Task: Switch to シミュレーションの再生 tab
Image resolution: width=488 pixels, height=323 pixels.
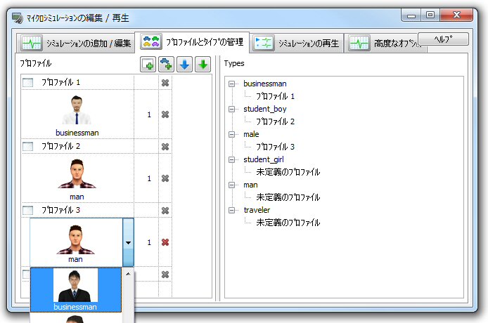Action: (297, 44)
